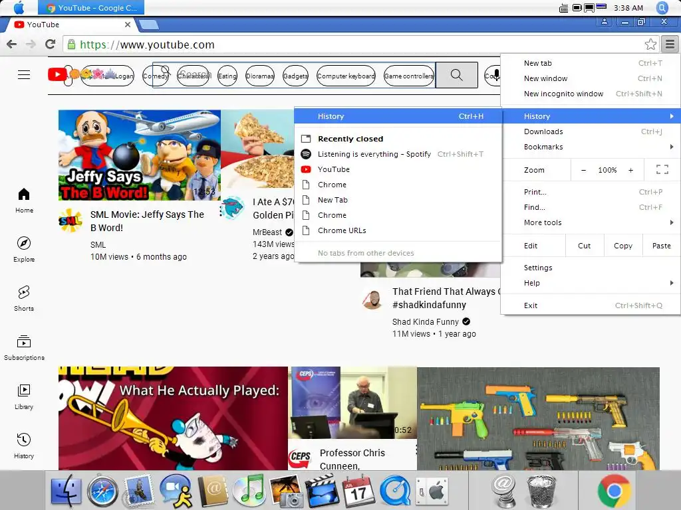
Task: Decrease zoom with minus button
Action: click(583, 170)
